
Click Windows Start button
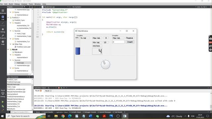(2, 116)
